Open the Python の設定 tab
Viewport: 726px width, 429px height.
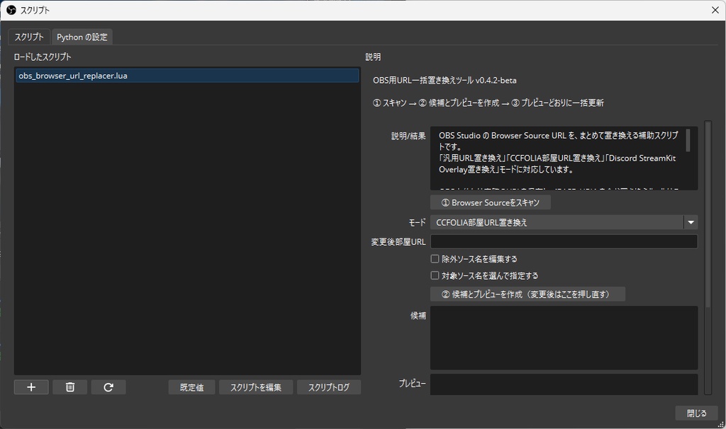click(82, 37)
